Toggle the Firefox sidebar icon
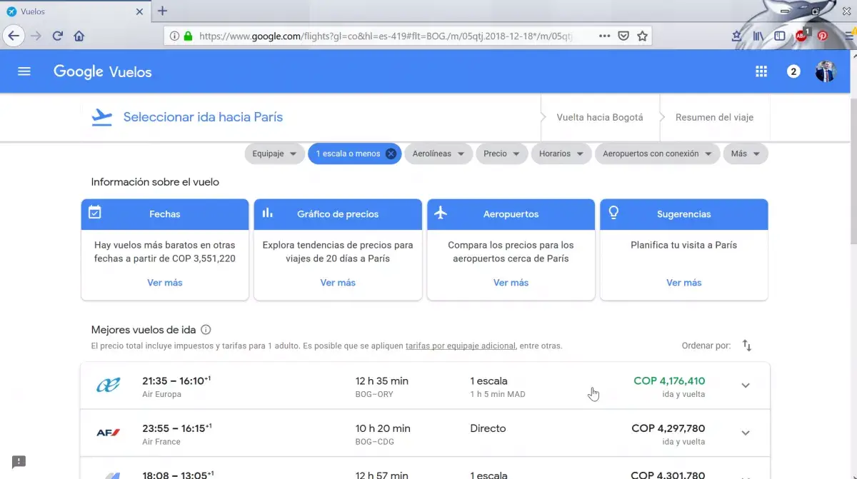 [x=780, y=36]
